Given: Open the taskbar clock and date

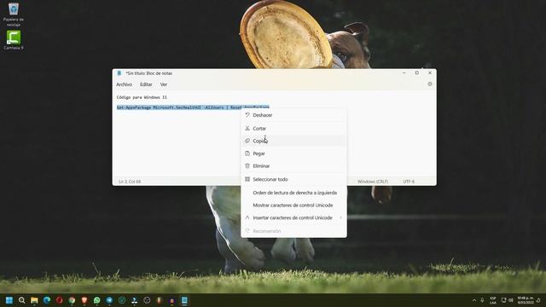Looking at the screenshot, I should (x=526, y=300).
